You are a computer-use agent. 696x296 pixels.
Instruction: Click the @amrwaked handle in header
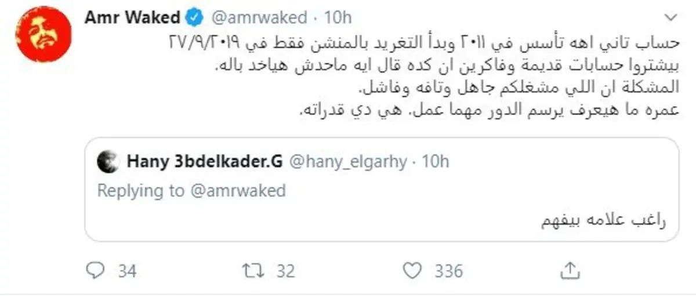(258, 18)
